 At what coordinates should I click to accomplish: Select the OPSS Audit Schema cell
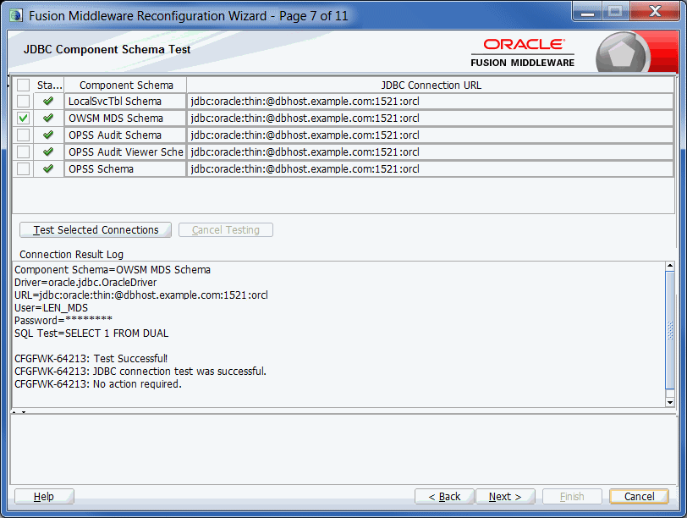tap(125, 135)
